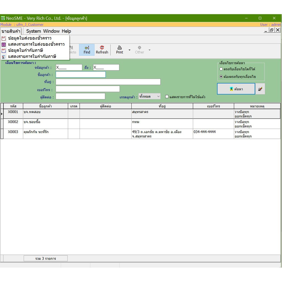Focus the รหัสลูกค้า start code field
The width and height of the screenshot is (282, 282).
click(x=69, y=67)
